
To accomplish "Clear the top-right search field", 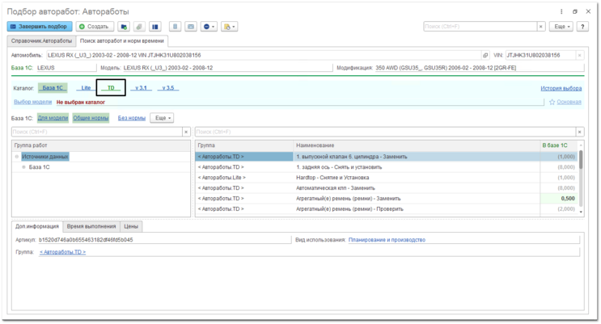I will 541,27.
